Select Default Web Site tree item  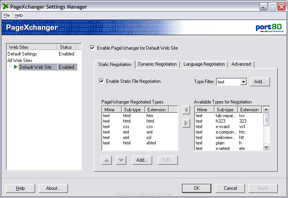(48, 67)
